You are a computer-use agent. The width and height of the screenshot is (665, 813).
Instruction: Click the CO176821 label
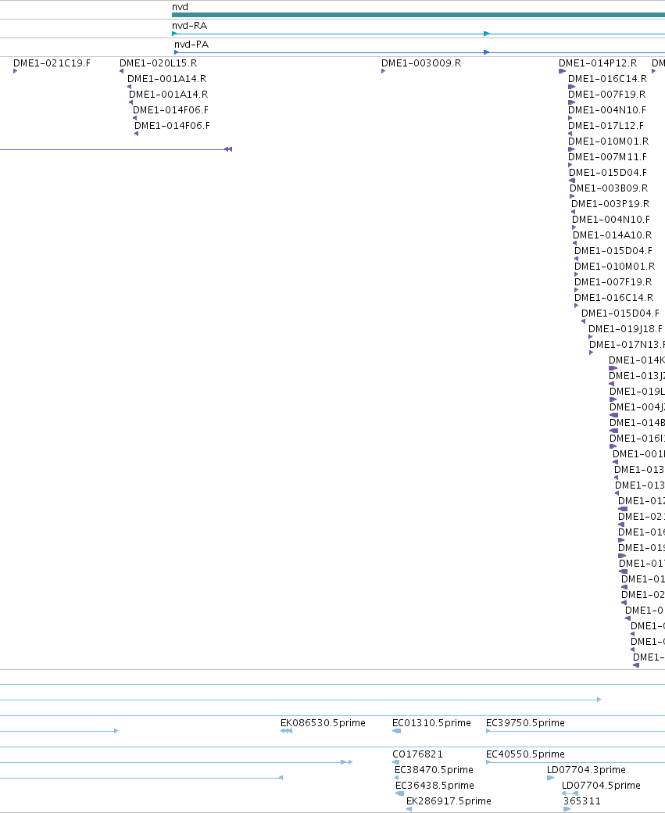417,754
